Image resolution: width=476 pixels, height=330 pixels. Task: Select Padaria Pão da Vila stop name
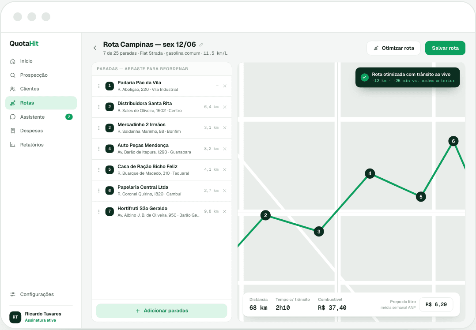point(140,82)
